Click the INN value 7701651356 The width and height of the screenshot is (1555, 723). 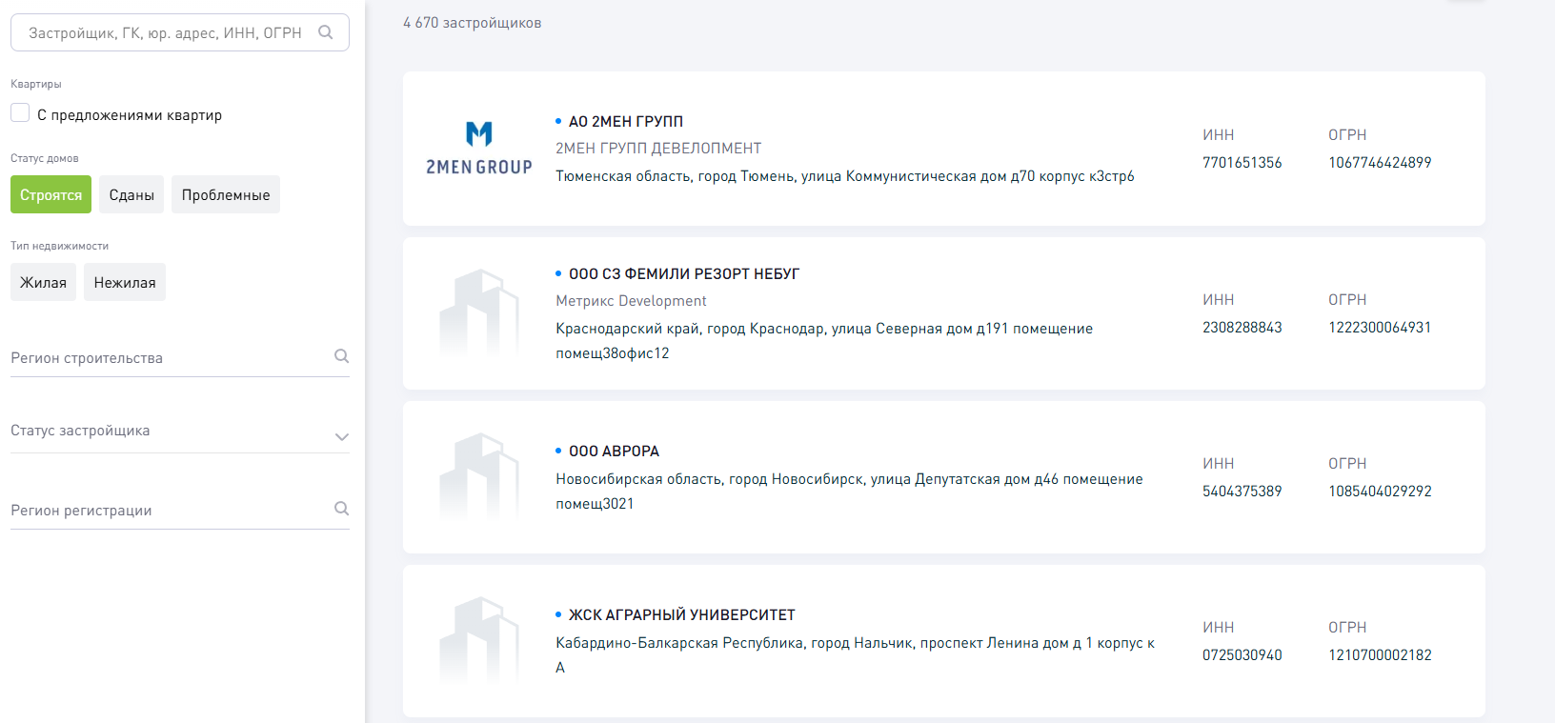(x=1242, y=163)
